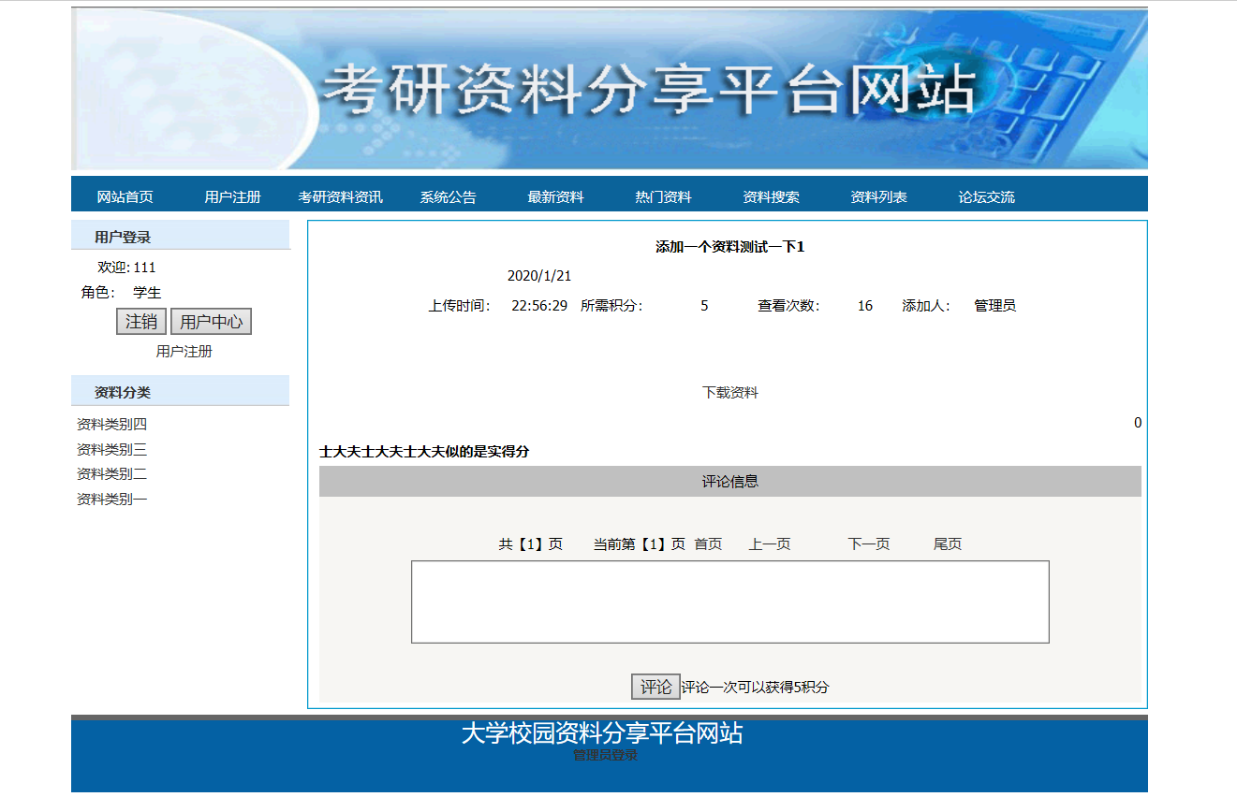
Task: Select category 资料类别四 in the sidebar
Action: (x=111, y=425)
